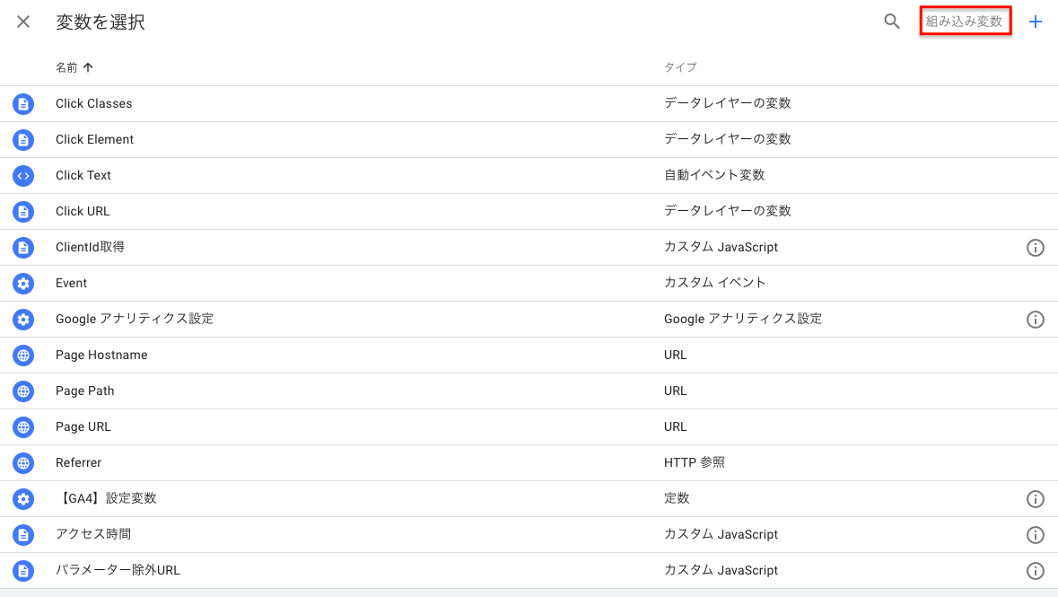Choose the Click Element variable
This screenshot has height=597, width=1058.
click(x=529, y=140)
